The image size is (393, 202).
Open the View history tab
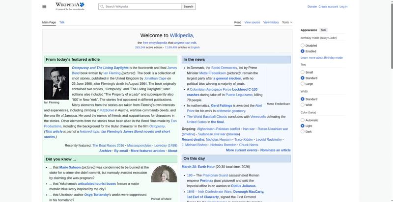[271, 22]
